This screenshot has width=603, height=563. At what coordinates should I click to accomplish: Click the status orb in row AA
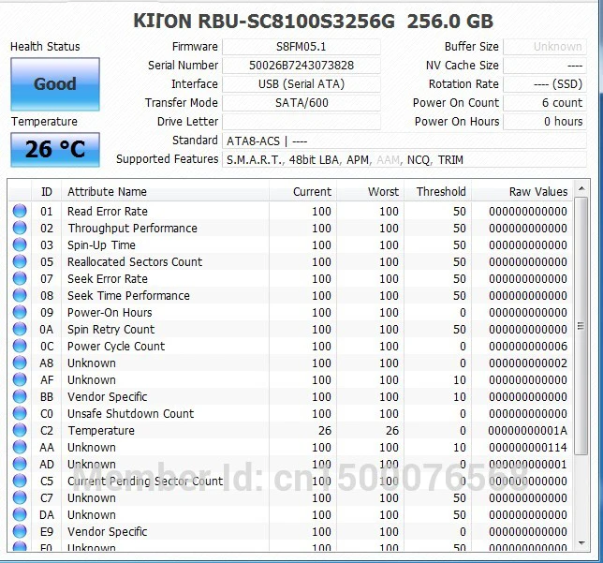pyautogui.click(x=20, y=447)
